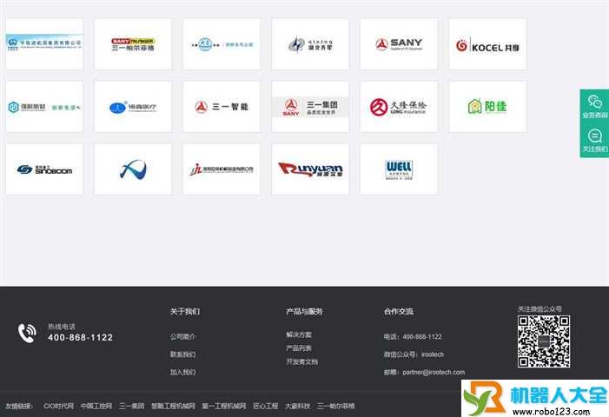Image resolution: width=609 pixels, height=417 pixels.
Task: Click the 合作交流 footer heading
Action: (x=399, y=311)
